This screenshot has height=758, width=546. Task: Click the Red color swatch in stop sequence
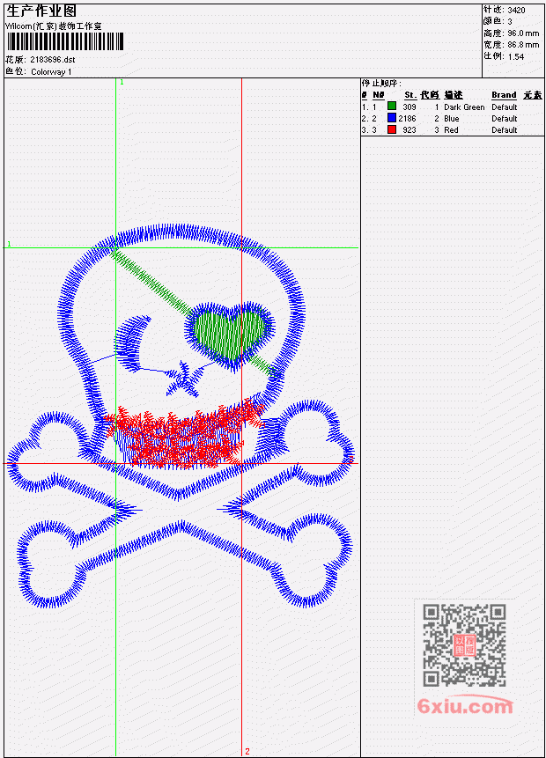[392, 129]
